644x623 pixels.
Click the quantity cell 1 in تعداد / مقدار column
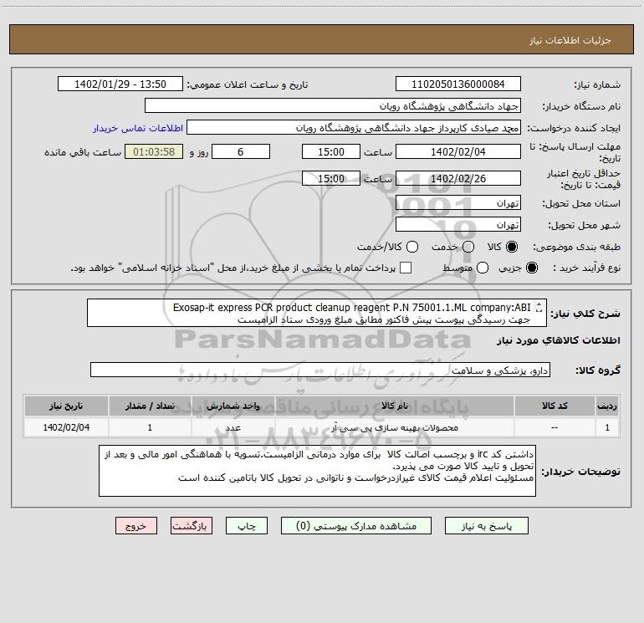tap(150, 427)
